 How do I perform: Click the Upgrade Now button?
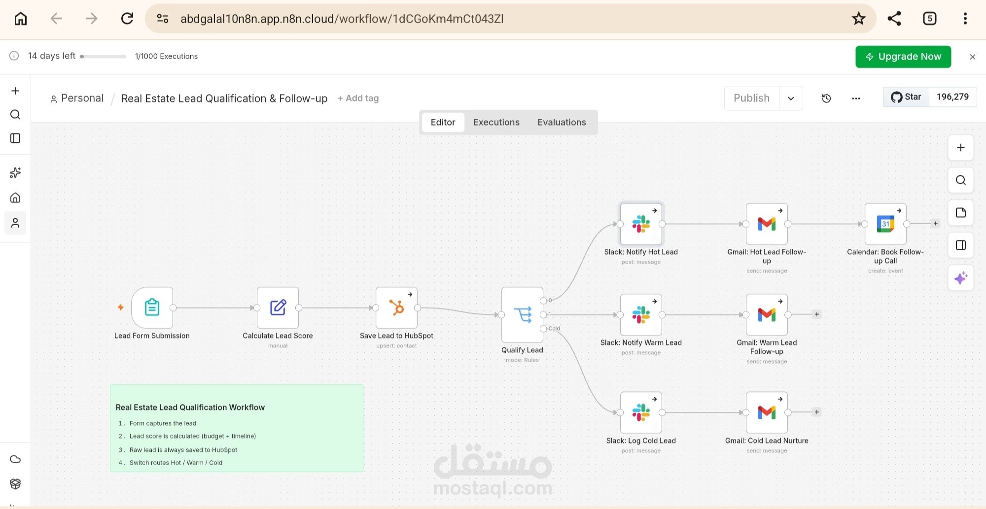coord(903,57)
